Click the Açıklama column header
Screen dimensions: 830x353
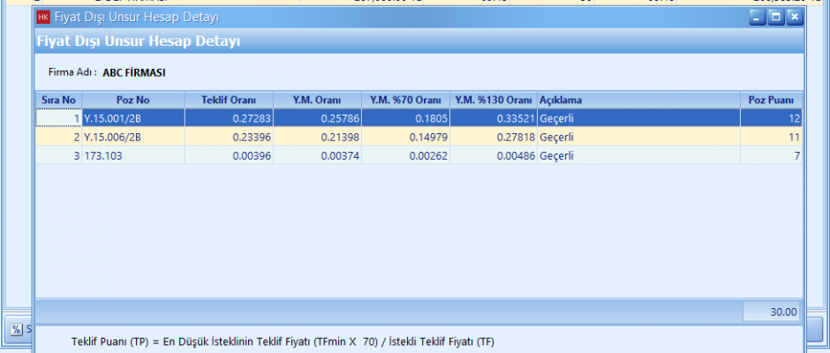(x=638, y=100)
